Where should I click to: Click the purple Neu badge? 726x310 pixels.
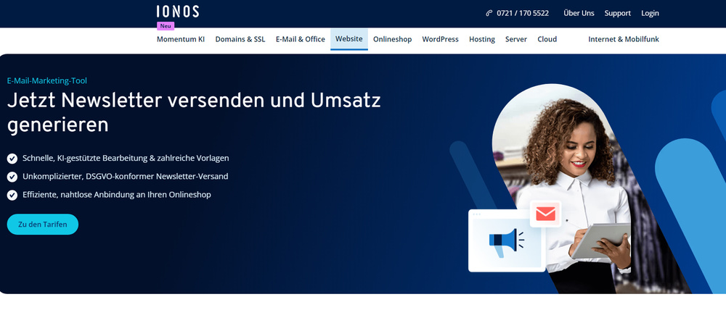coord(166,25)
